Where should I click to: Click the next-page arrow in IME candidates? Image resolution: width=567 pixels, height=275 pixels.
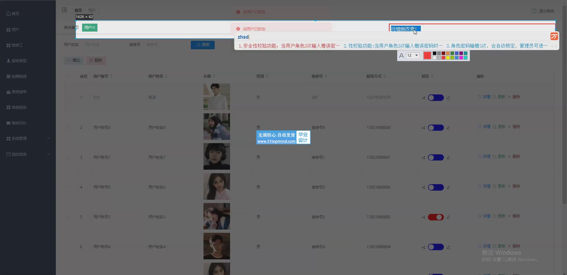tap(556, 46)
